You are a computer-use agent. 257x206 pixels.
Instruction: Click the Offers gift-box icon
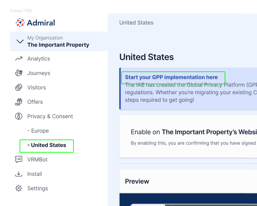coord(19,102)
